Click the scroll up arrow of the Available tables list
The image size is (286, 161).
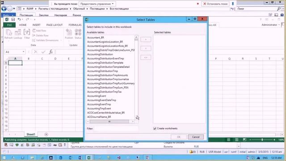[136, 37]
